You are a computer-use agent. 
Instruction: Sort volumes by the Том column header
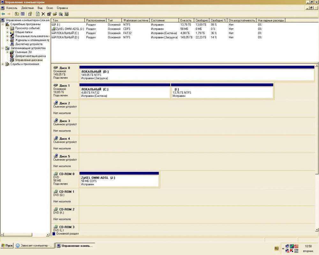click(x=68, y=20)
